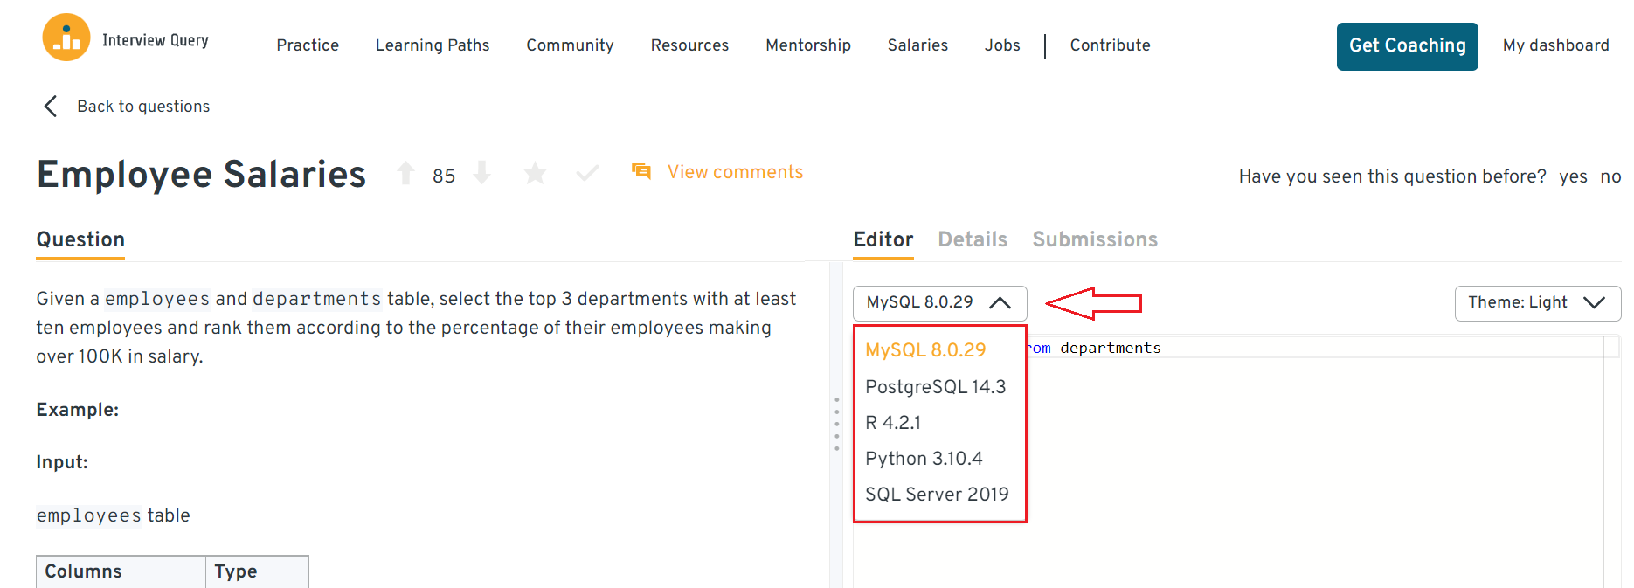The image size is (1634, 588).
Task: Open Learning Paths navigation item
Action: pos(433,45)
